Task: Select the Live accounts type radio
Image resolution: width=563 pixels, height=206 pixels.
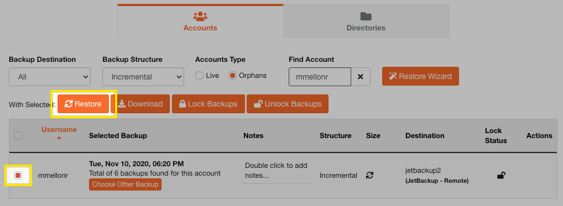Action: pos(199,76)
